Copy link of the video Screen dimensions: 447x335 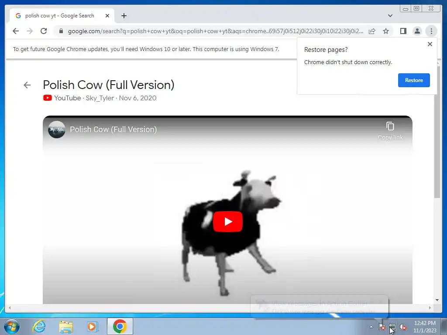[390, 131]
